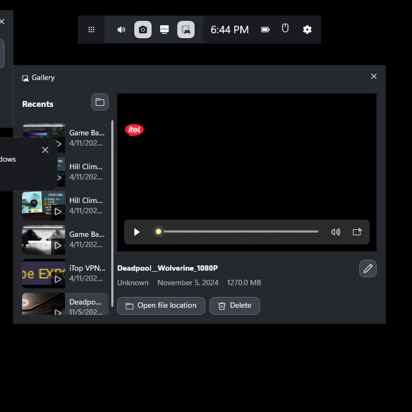The image size is (412, 412).
Task: Select the Game Ba... entry directly under Recents
Action: coord(65,138)
